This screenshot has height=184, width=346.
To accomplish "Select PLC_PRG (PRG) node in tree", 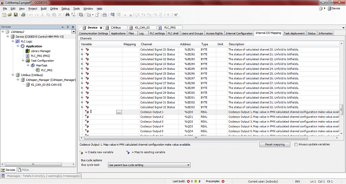I will click(40, 56).
